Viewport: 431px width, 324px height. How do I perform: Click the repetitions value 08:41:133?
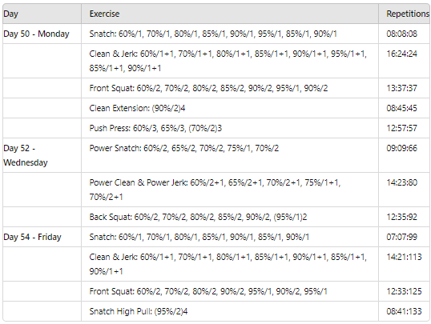pos(404,311)
